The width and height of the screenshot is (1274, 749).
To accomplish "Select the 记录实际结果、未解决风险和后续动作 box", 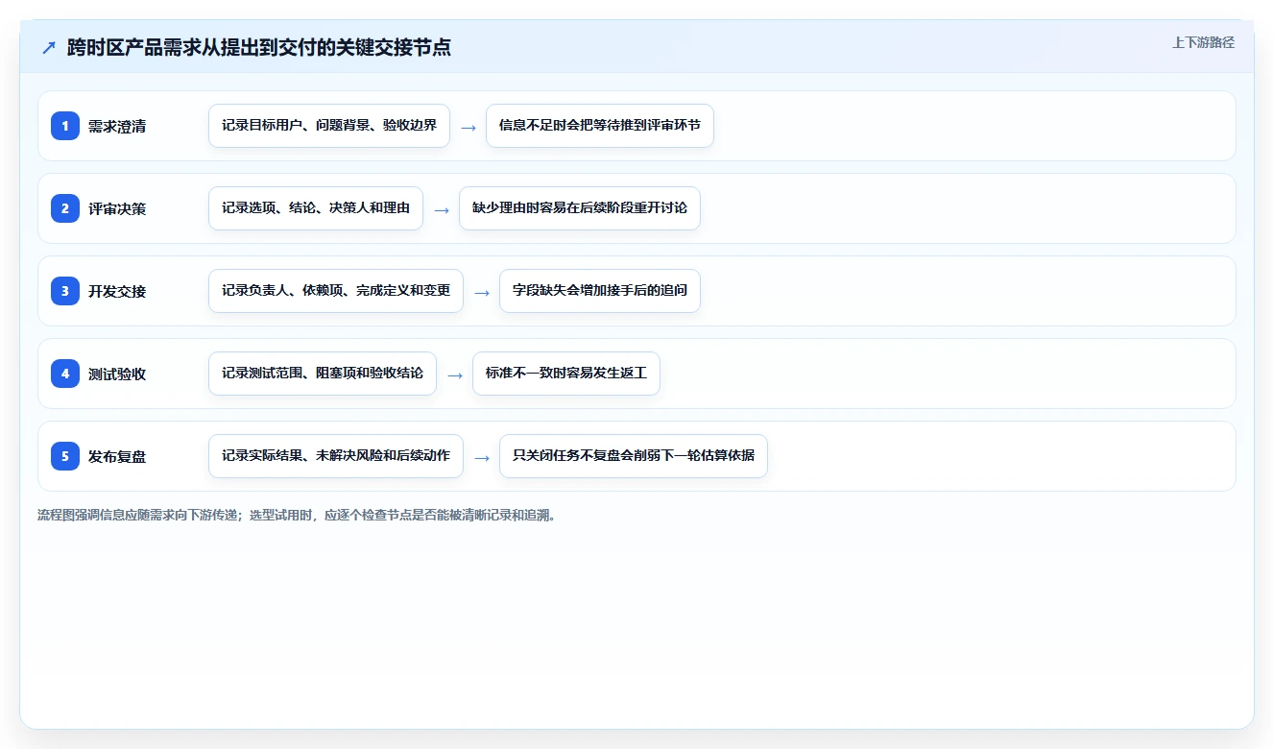I will [x=336, y=456].
